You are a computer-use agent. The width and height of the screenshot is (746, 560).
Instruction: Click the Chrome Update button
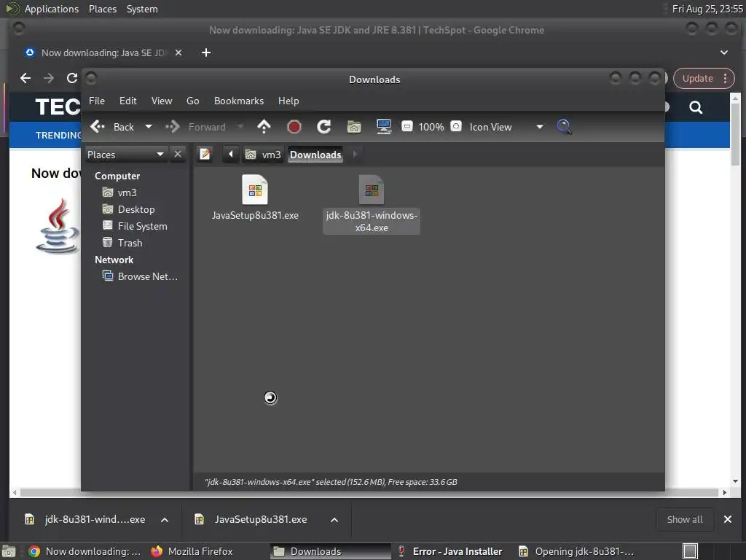(x=697, y=78)
